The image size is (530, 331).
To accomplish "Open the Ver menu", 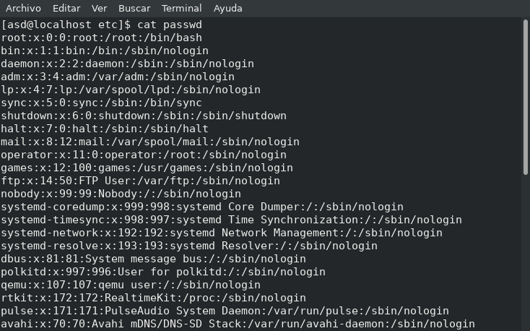I will pyautogui.click(x=99, y=9).
